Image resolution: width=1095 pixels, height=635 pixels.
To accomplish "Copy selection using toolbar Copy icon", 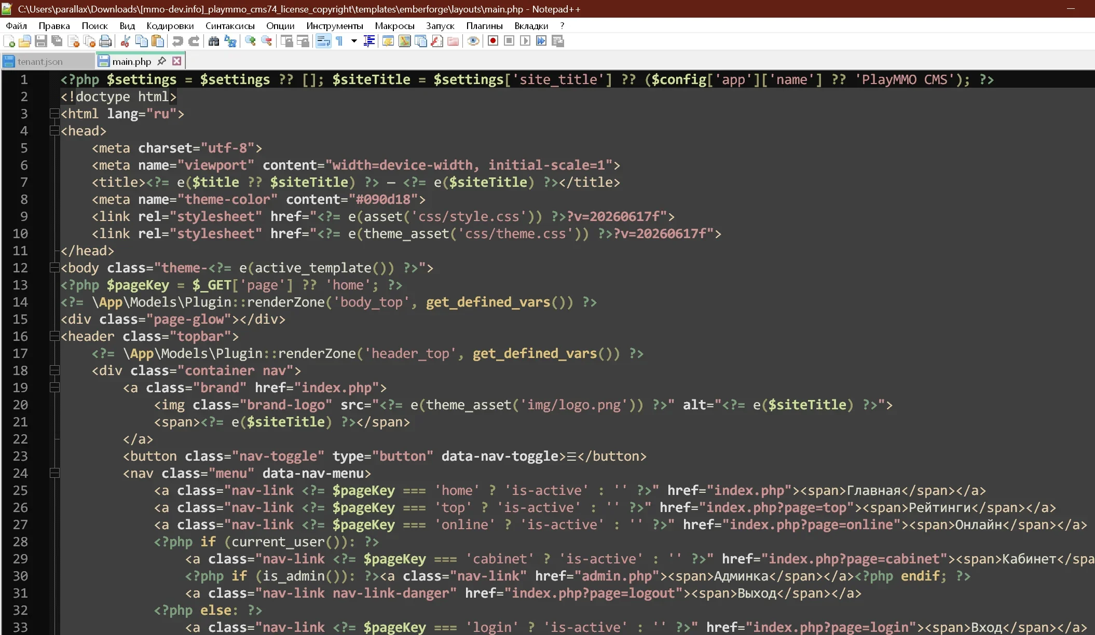I will tap(141, 42).
